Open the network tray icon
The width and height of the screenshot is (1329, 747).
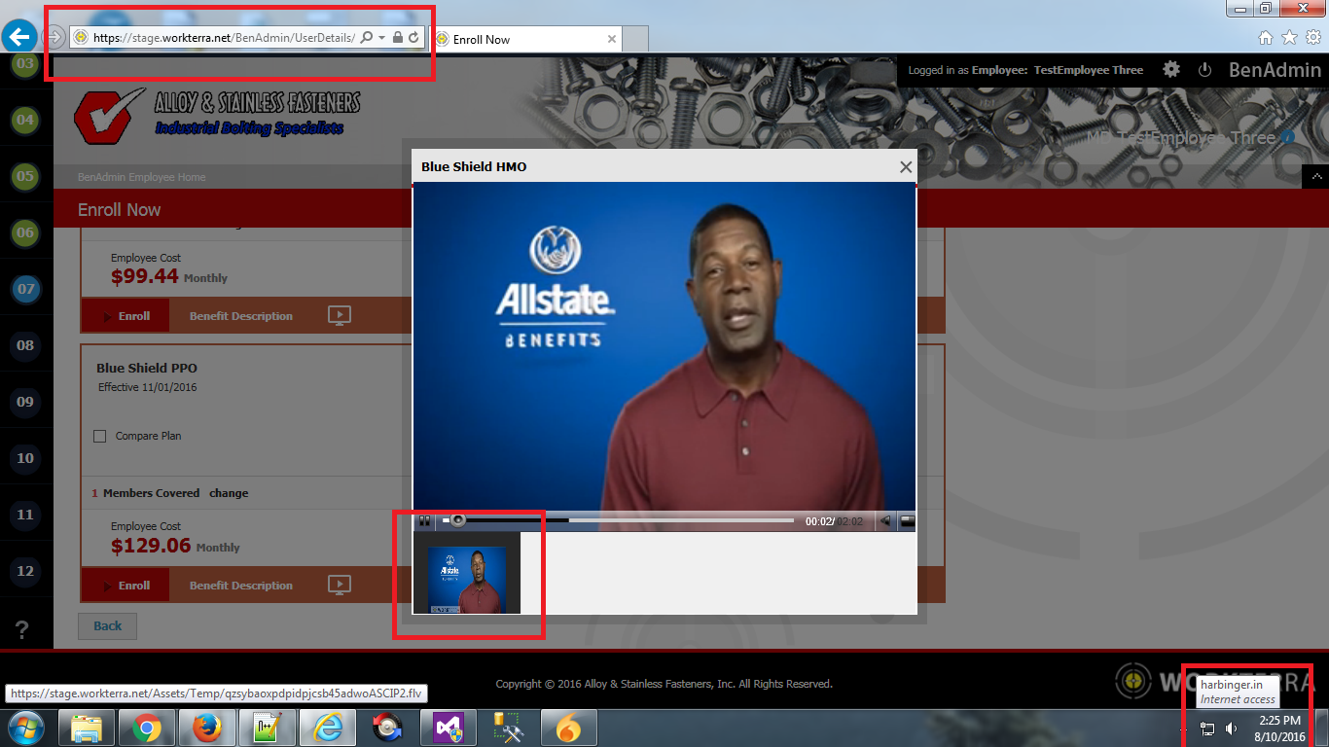[x=1207, y=729]
